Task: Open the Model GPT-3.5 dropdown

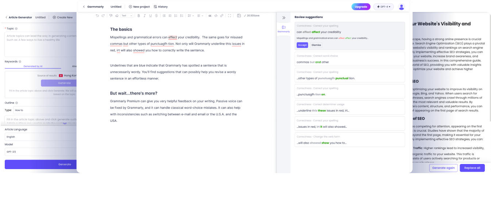Action: click(x=40, y=152)
